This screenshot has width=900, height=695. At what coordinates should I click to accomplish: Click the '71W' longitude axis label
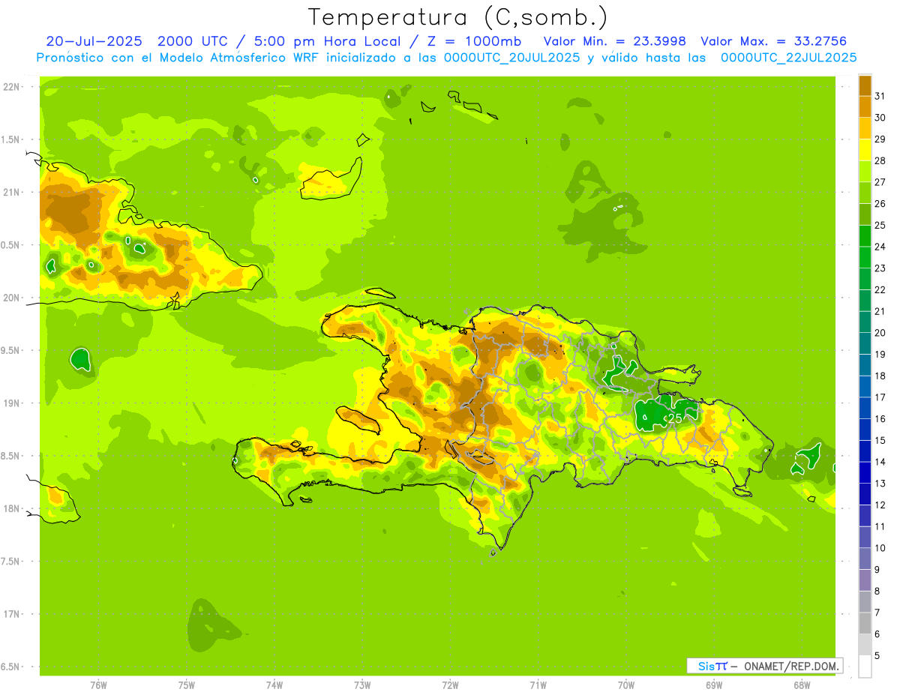(x=538, y=685)
